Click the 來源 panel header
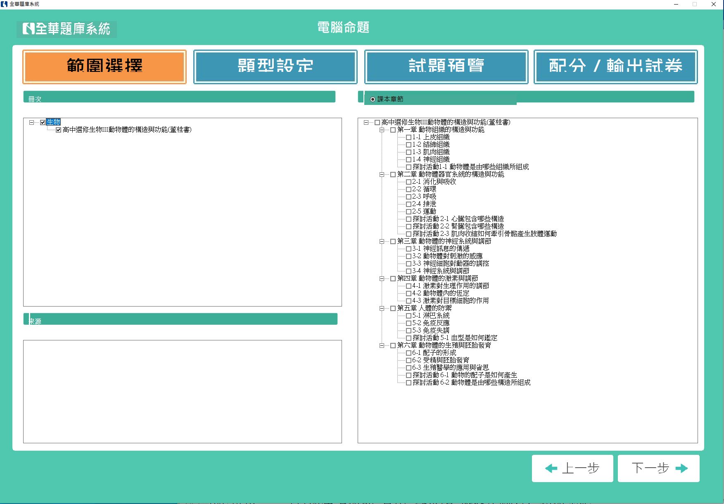The width and height of the screenshot is (724, 504). point(180,319)
